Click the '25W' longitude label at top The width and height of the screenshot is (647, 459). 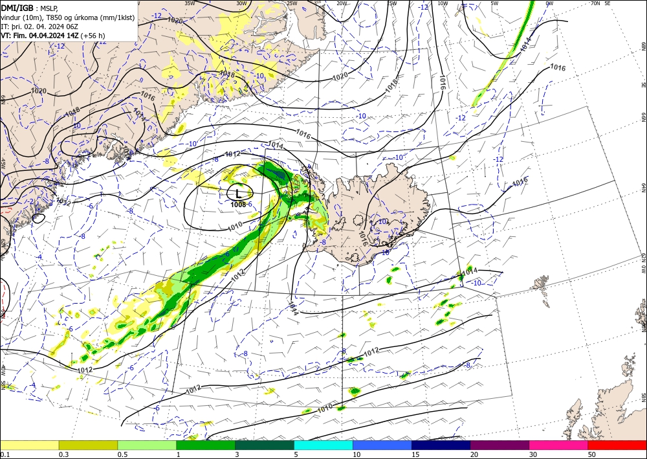pos(291,3)
